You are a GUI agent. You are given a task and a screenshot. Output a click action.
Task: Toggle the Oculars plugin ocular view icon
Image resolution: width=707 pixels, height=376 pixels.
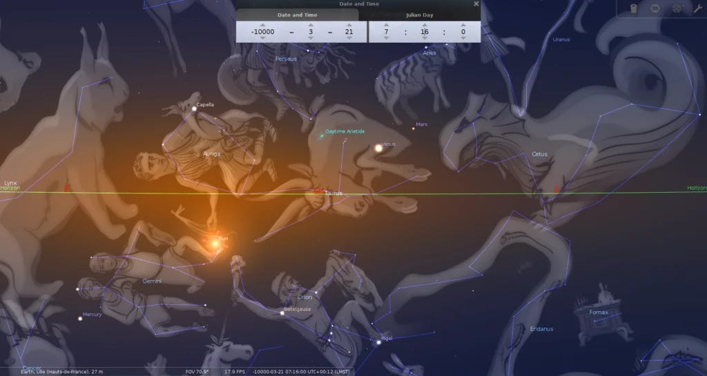point(634,8)
